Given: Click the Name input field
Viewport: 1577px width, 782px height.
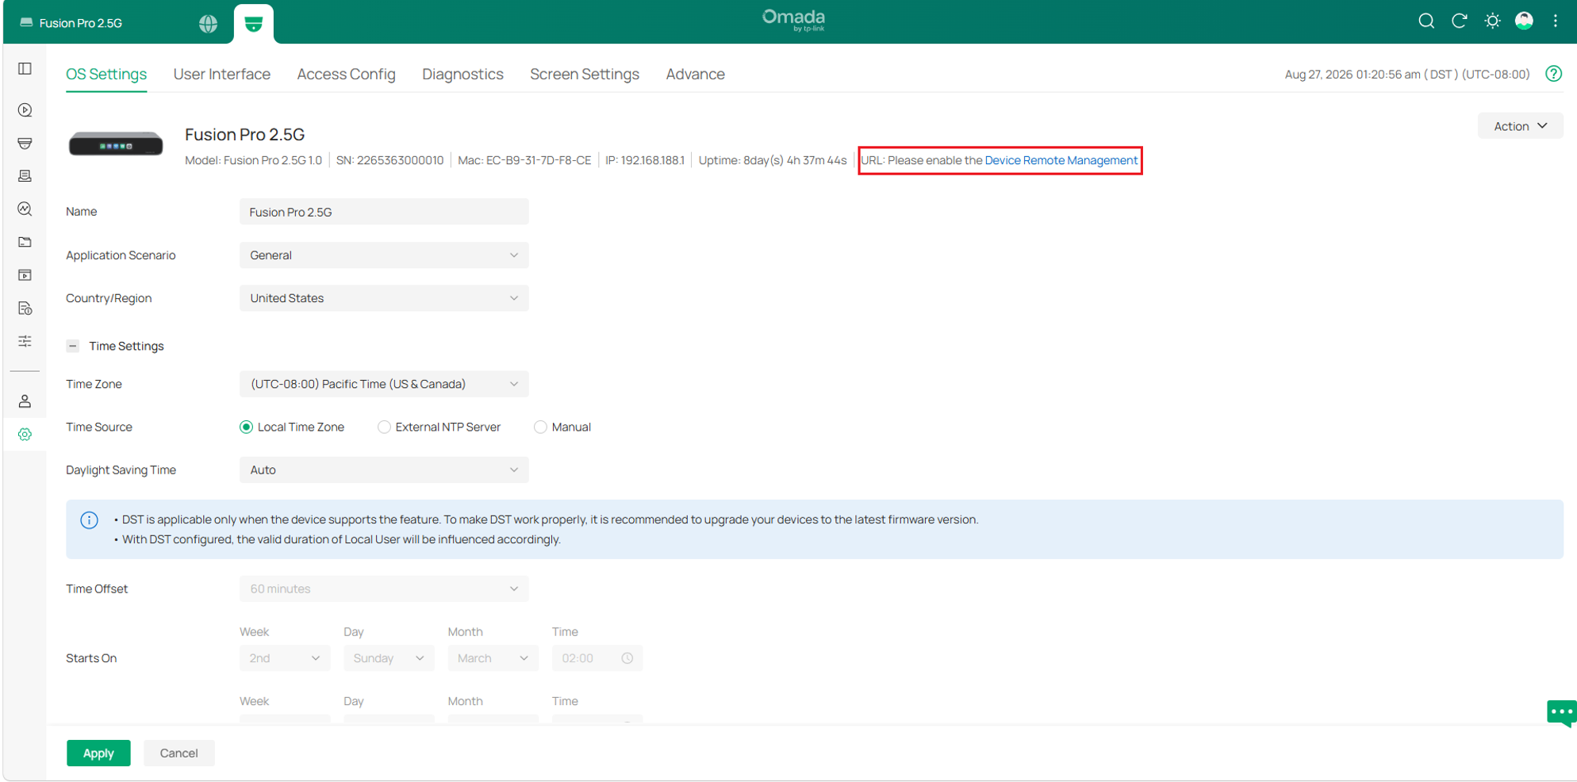Looking at the screenshot, I should click(384, 212).
